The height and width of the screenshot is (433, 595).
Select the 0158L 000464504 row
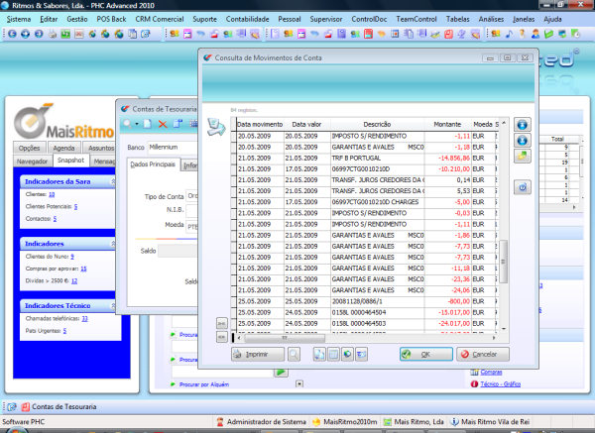click(x=364, y=312)
